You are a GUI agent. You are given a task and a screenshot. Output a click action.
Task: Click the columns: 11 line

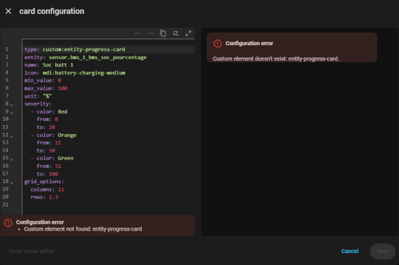point(47,189)
